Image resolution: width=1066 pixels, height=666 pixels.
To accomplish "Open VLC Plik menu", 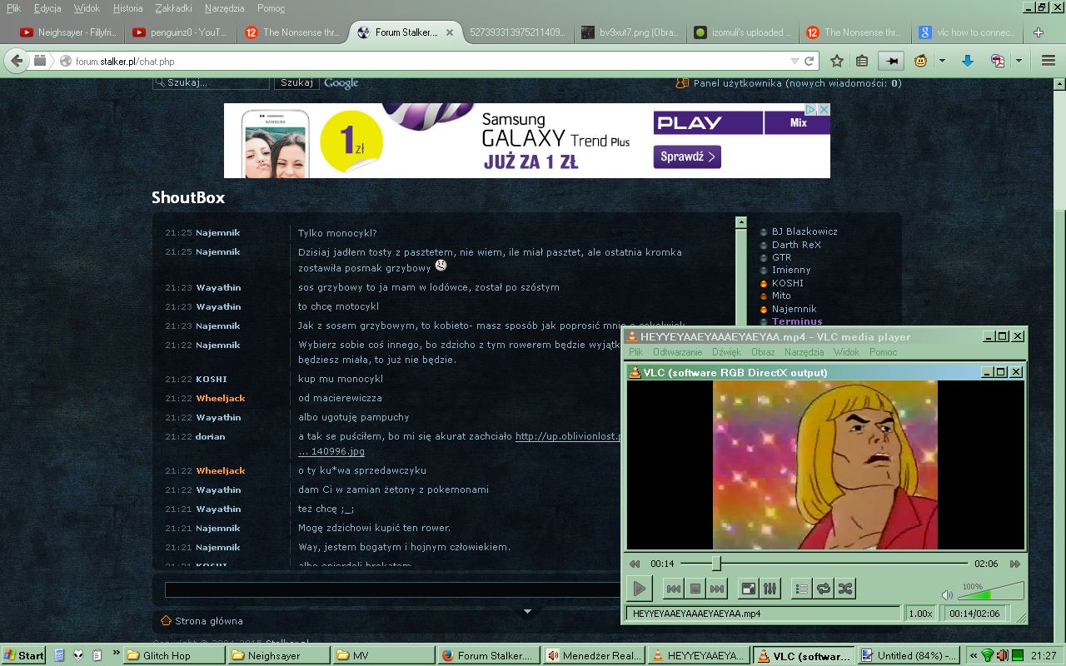I will 636,352.
